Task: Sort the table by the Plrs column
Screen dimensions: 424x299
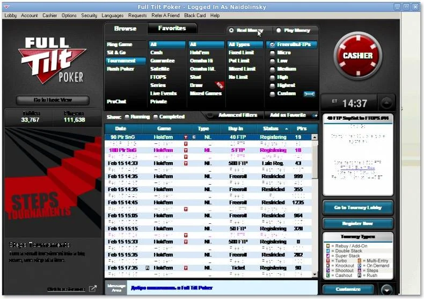Action: (x=302, y=129)
